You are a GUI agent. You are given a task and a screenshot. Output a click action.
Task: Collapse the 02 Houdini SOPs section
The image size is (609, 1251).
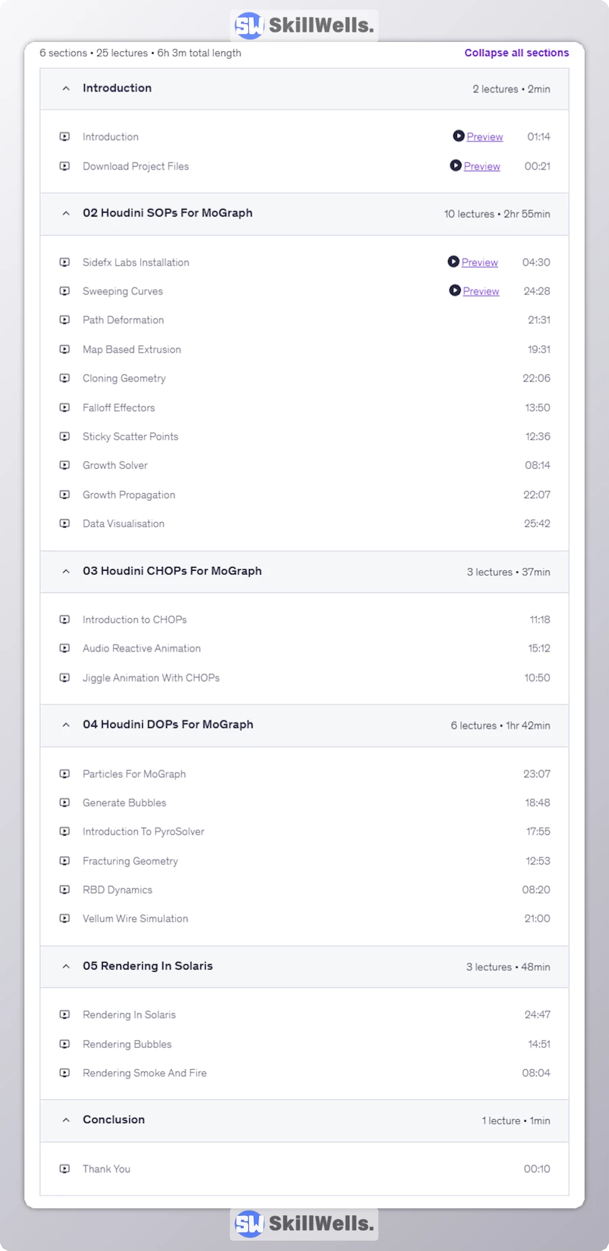click(66, 213)
